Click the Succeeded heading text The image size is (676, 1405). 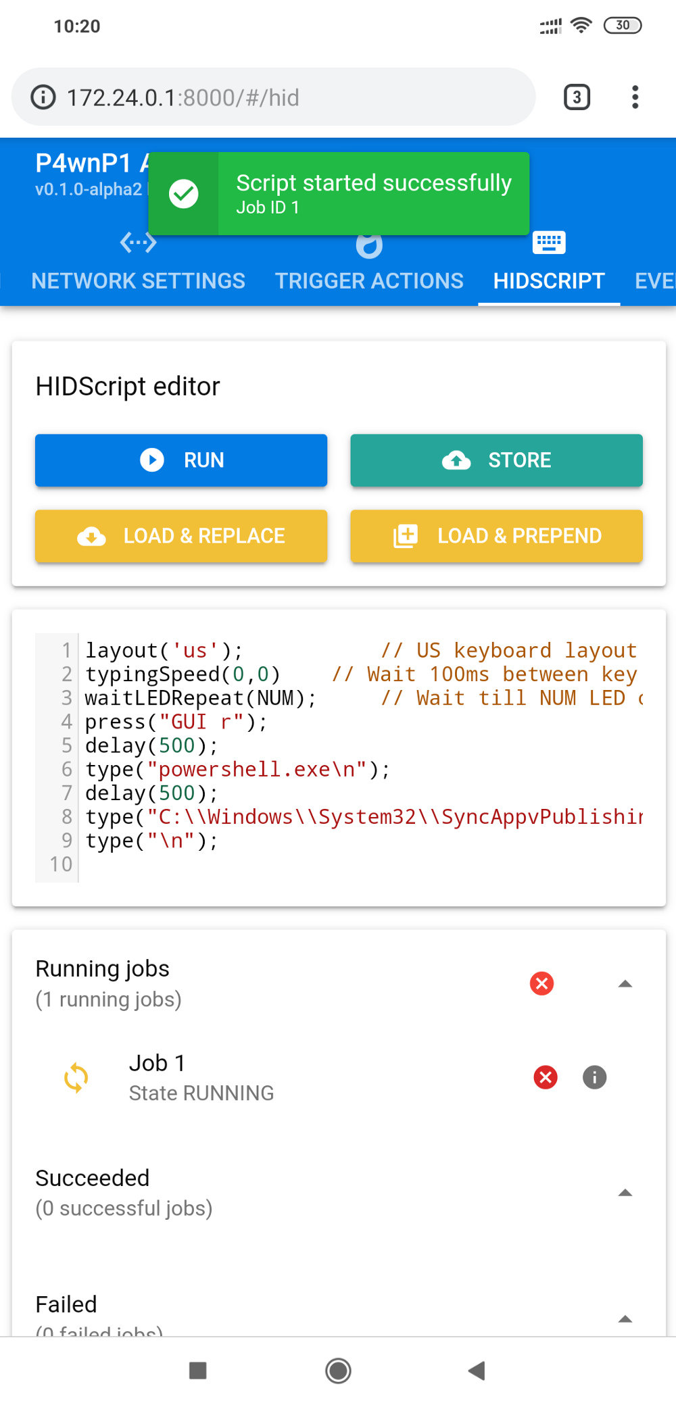coord(93,1178)
